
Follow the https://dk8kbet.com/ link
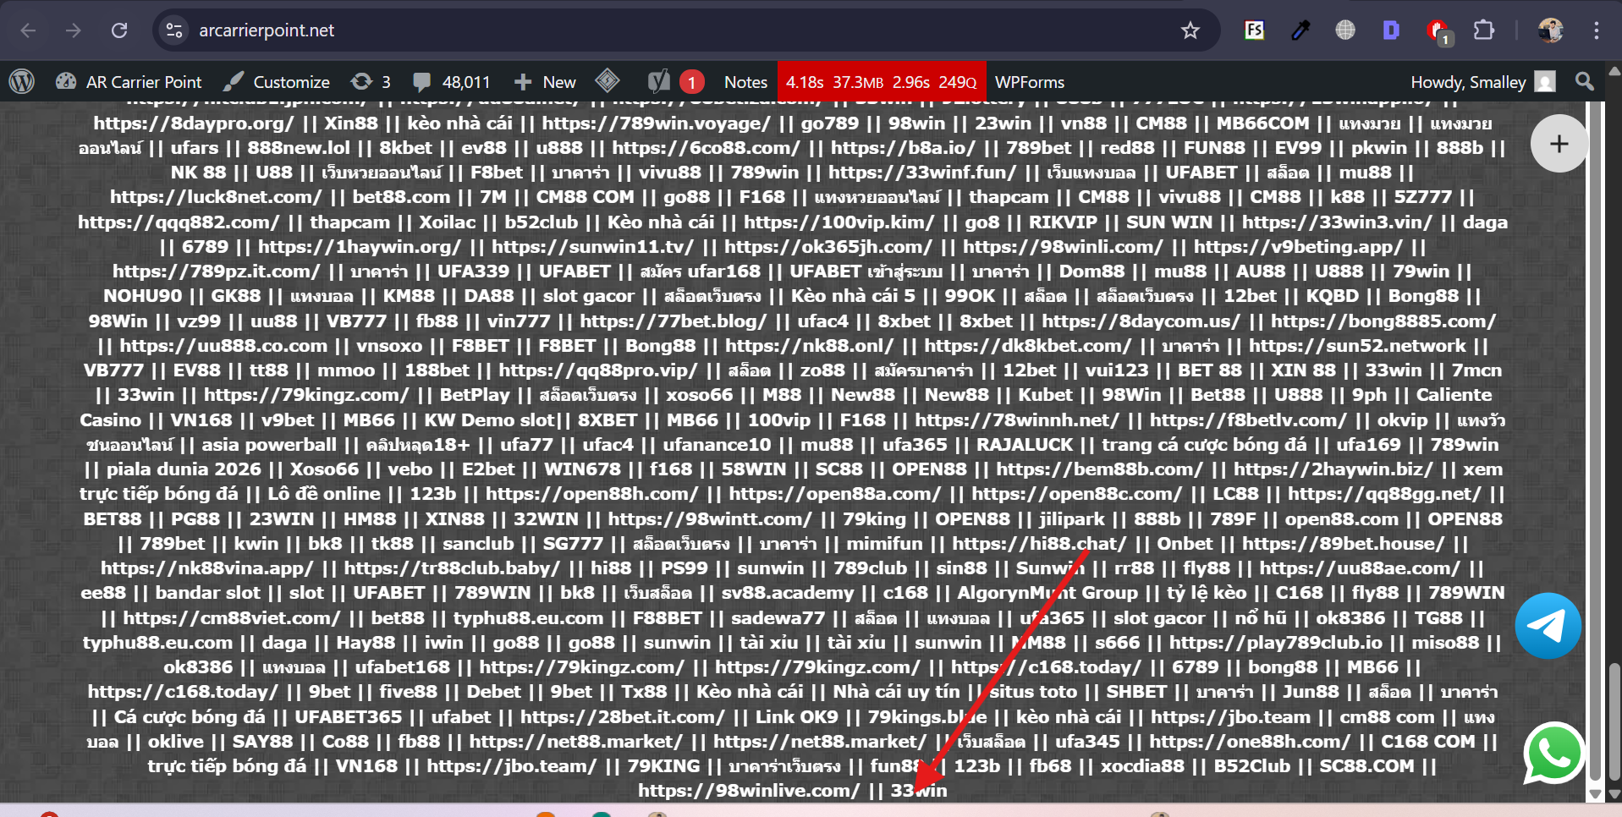click(1027, 346)
